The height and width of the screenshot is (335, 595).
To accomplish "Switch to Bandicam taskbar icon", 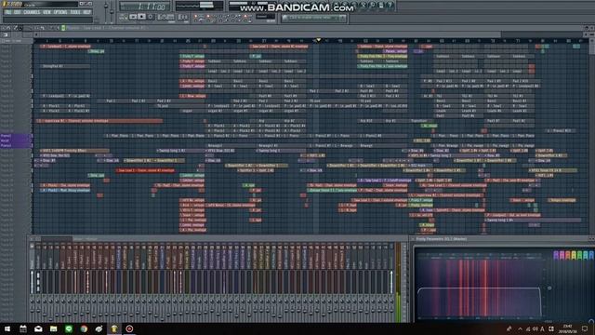I will [x=129, y=328].
